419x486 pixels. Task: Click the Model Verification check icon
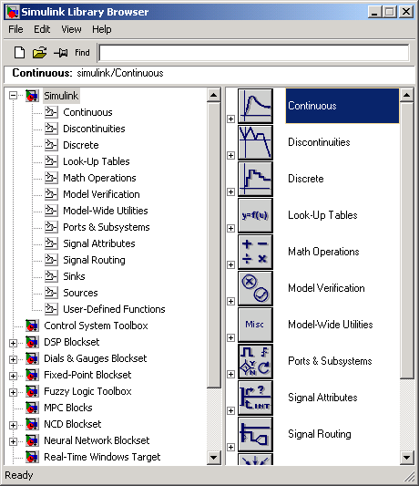(x=255, y=288)
